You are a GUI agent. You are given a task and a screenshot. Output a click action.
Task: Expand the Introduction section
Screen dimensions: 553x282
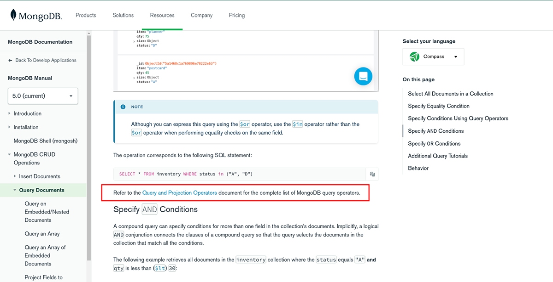[x=10, y=113]
